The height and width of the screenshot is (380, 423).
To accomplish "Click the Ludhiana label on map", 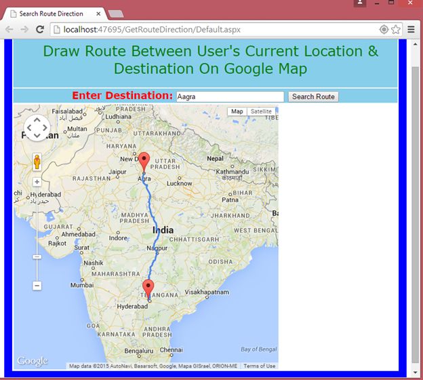I will 118,117.
